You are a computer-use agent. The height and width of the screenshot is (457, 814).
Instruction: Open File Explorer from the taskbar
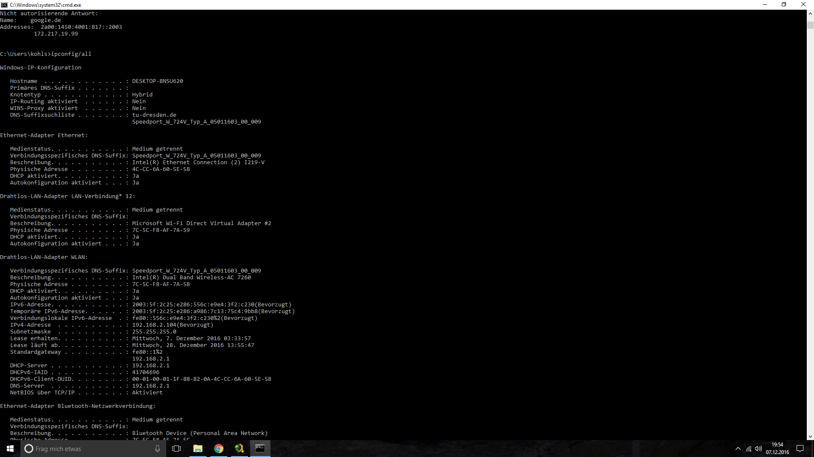click(198, 449)
